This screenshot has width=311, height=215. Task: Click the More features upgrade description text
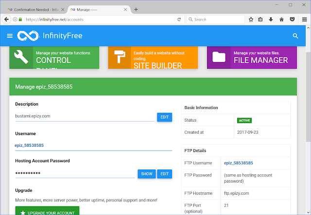click(86, 200)
